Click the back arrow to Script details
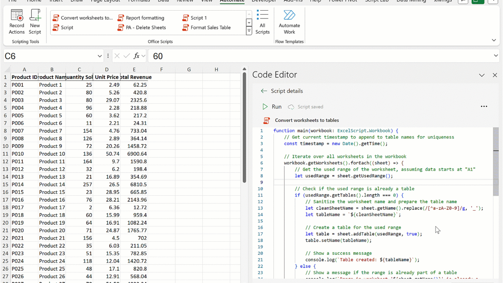The height and width of the screenshot is (283, 503). click(x=264, y=91)
